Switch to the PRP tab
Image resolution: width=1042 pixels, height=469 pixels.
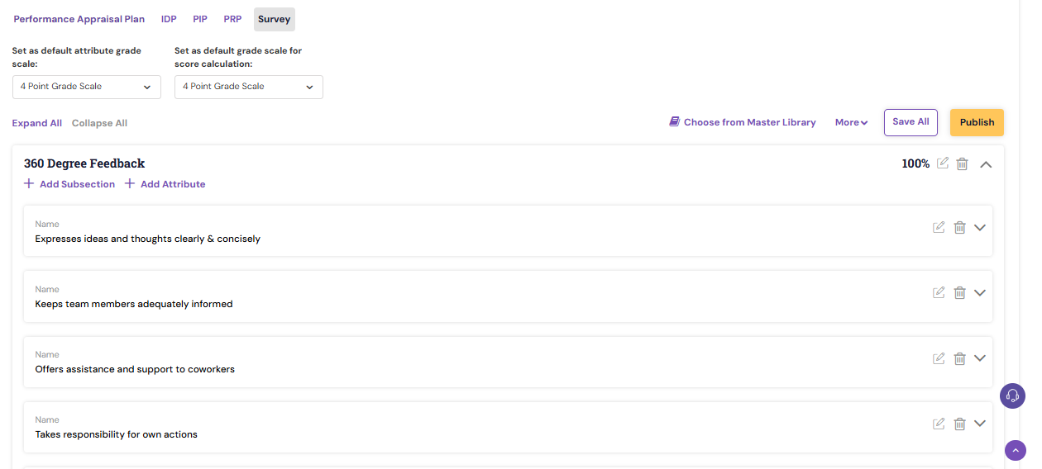coord(232,19)
